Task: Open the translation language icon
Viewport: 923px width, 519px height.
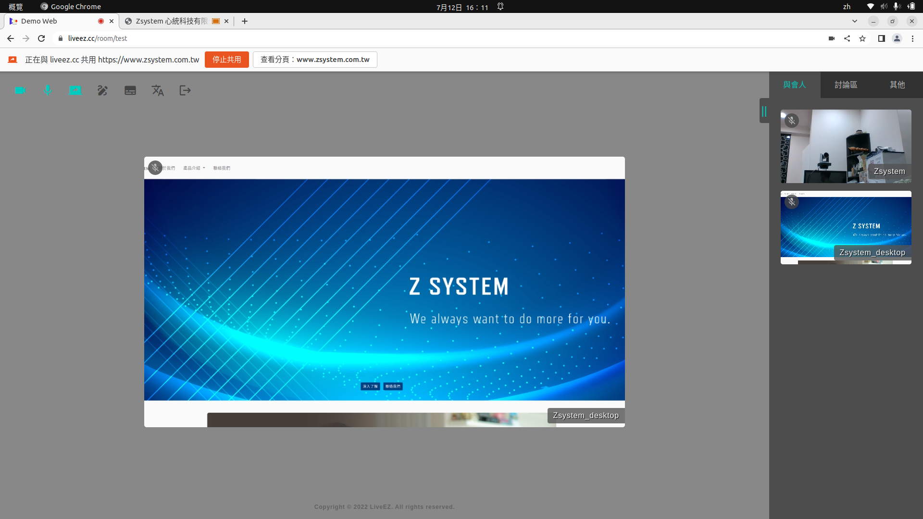Action: pyautogui.click(x=158, y=90)
